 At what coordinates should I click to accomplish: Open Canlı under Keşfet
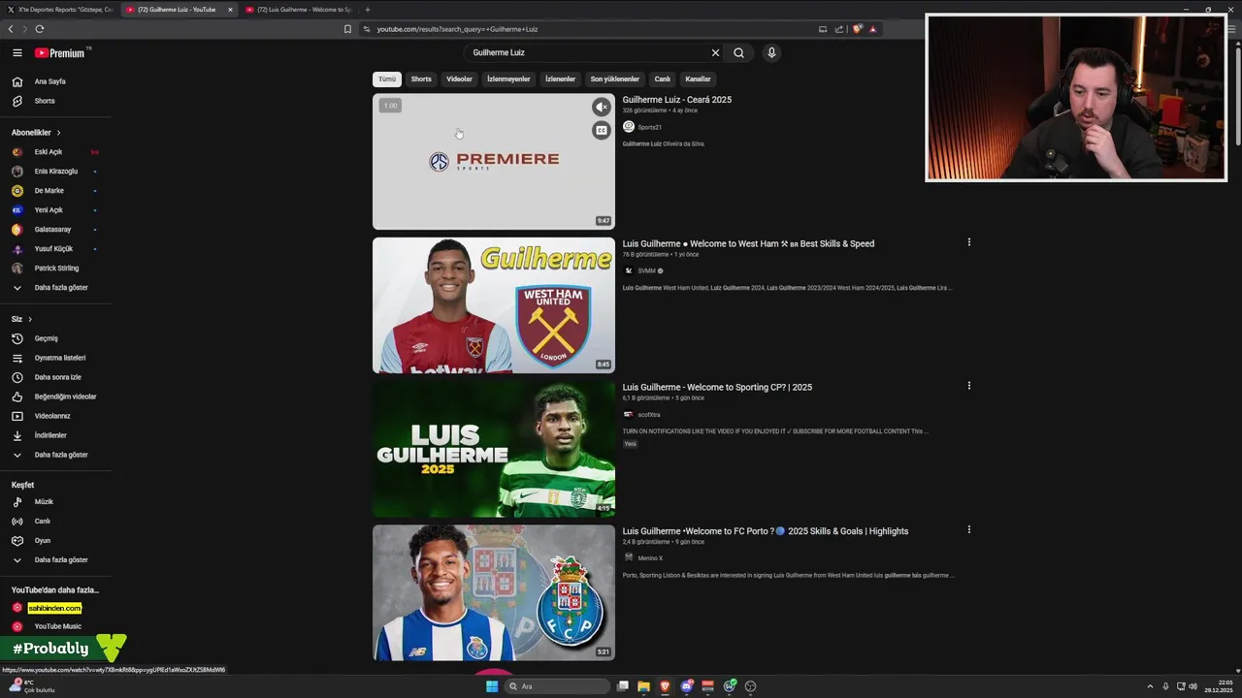pos(55,522)
